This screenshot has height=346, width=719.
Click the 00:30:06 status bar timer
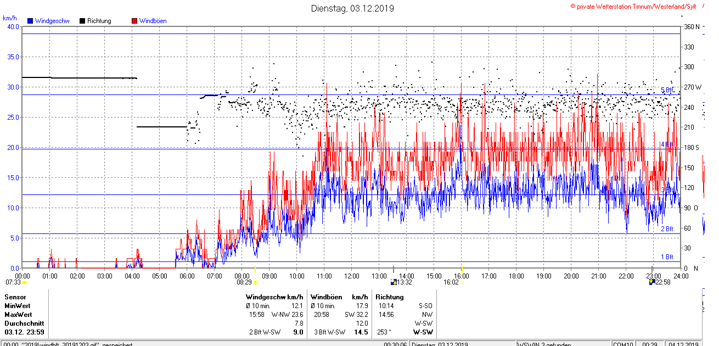tap(395, 344)
